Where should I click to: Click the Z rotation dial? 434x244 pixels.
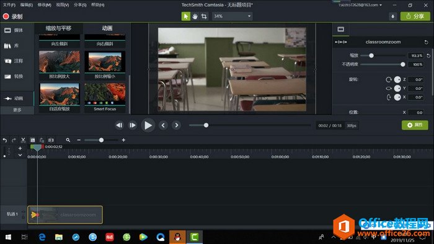[397, 80]
